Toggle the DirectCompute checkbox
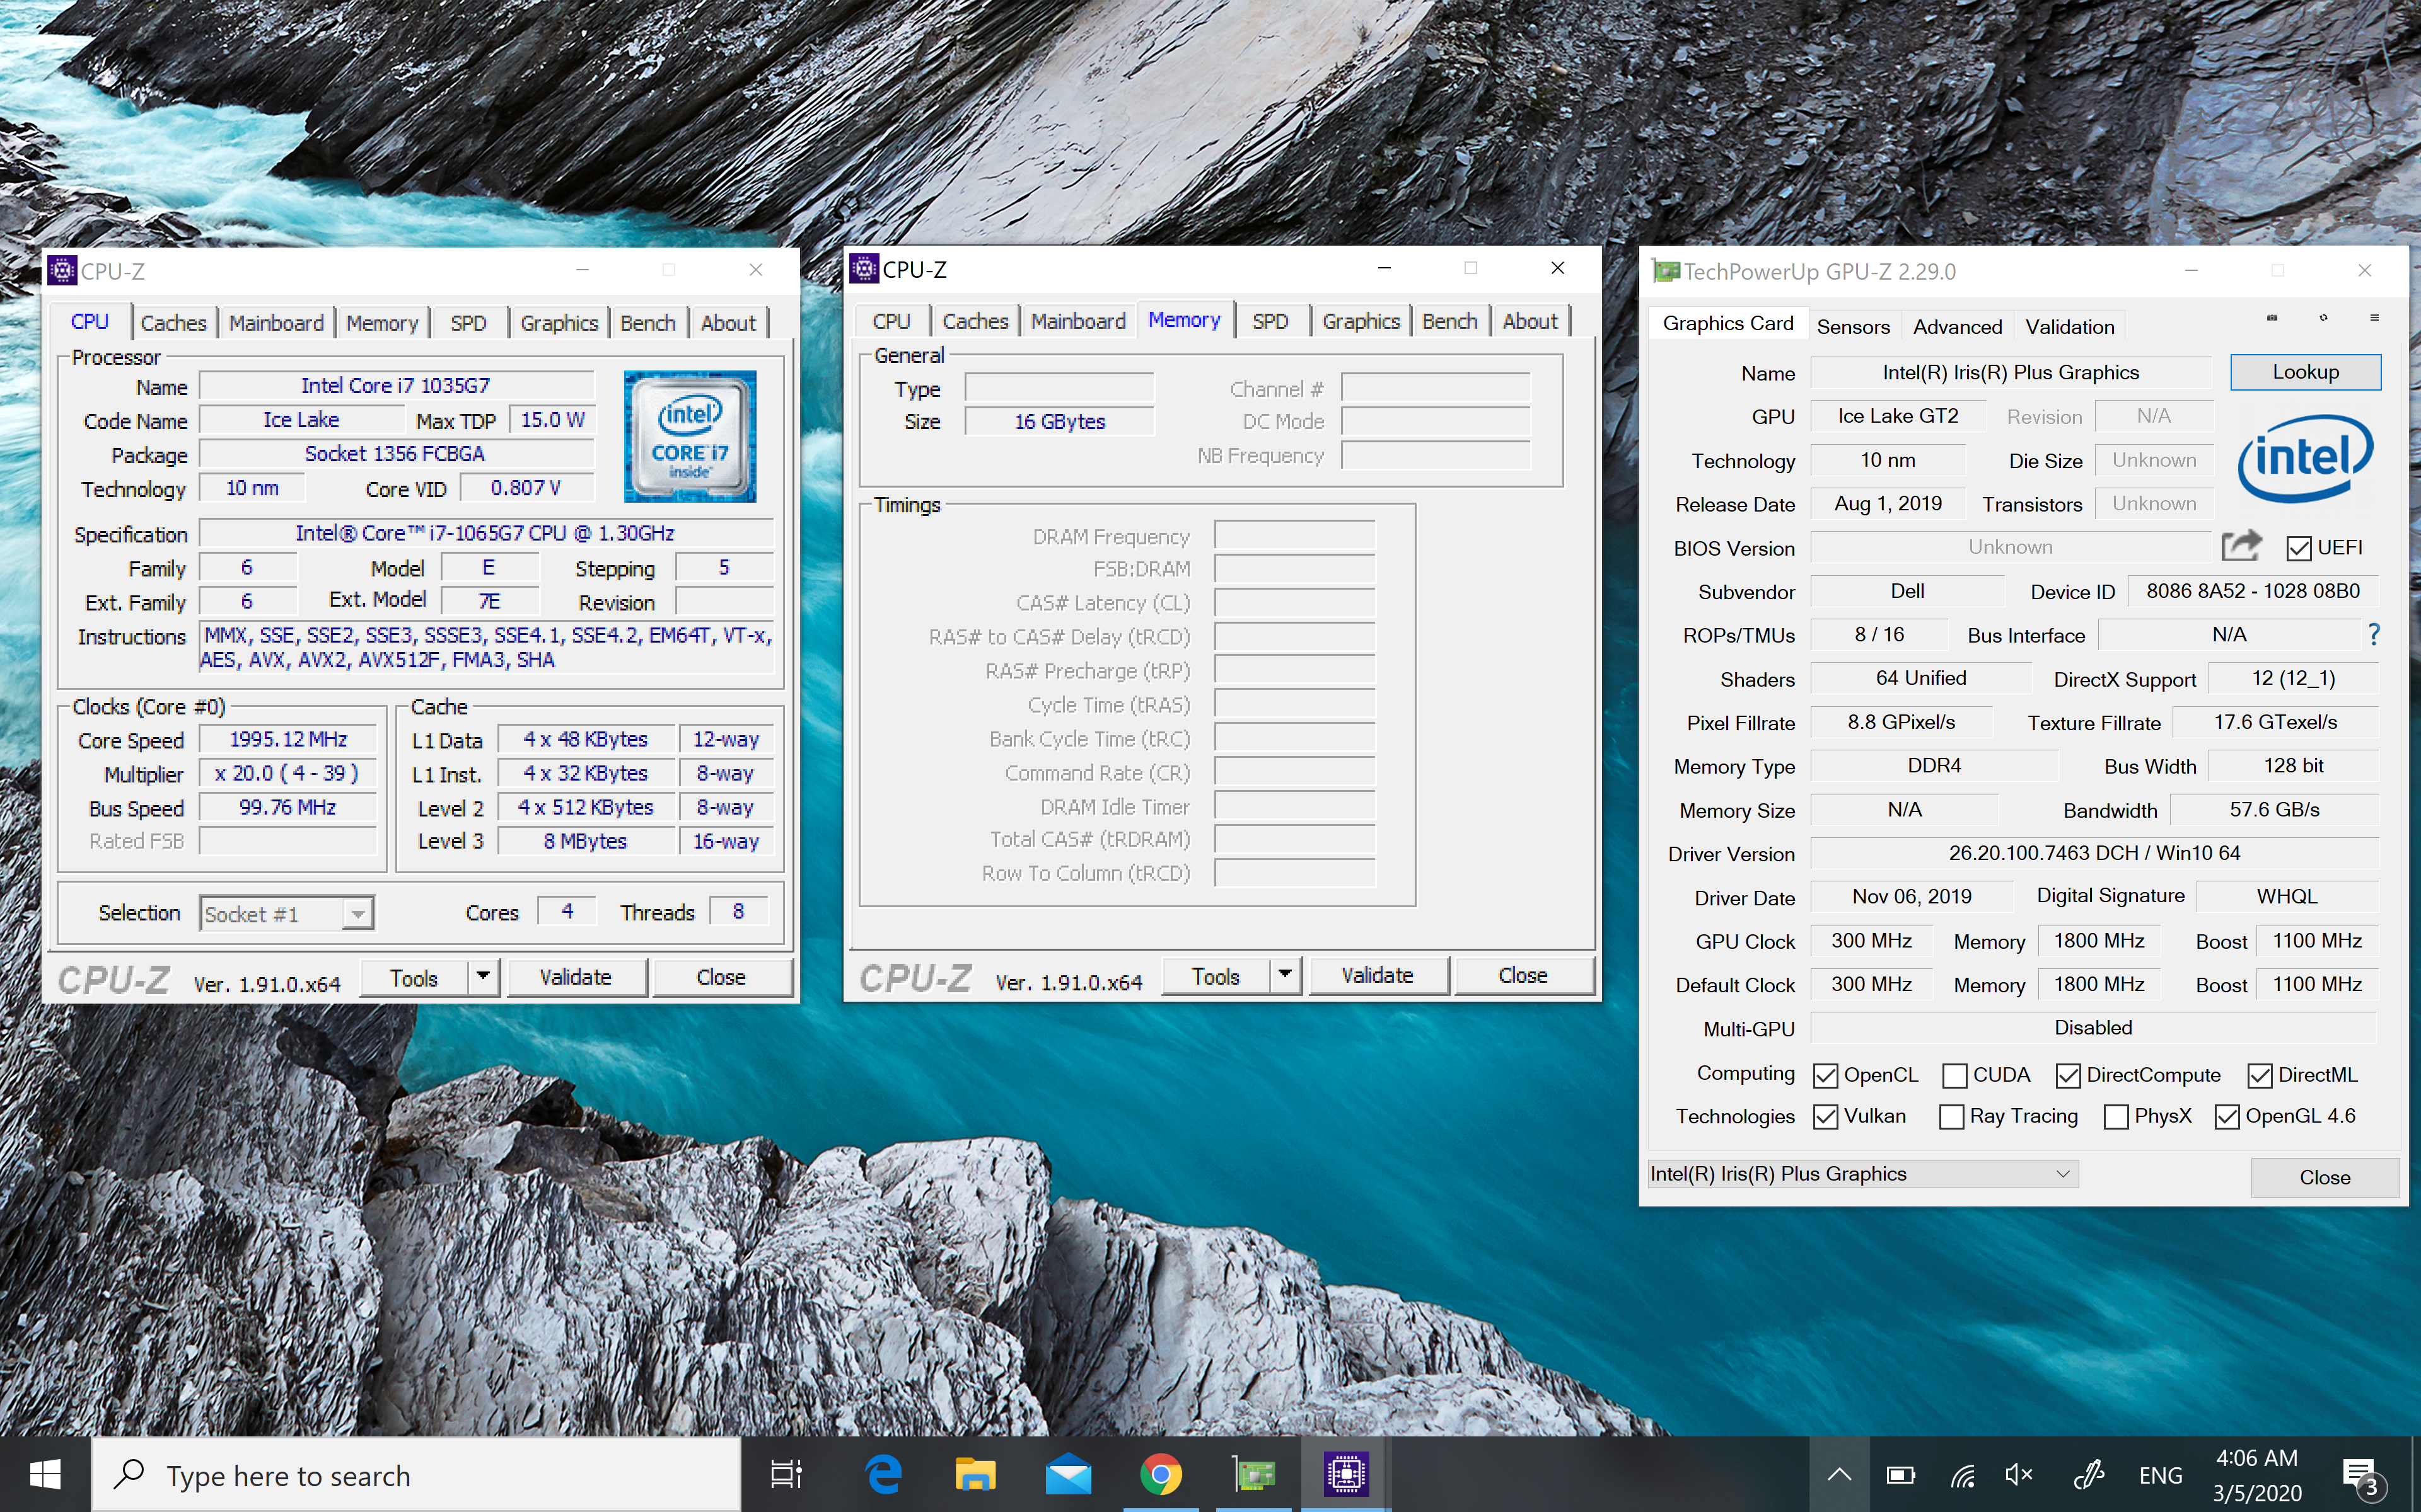 pyautogui.click(x=2068, y=1075)
